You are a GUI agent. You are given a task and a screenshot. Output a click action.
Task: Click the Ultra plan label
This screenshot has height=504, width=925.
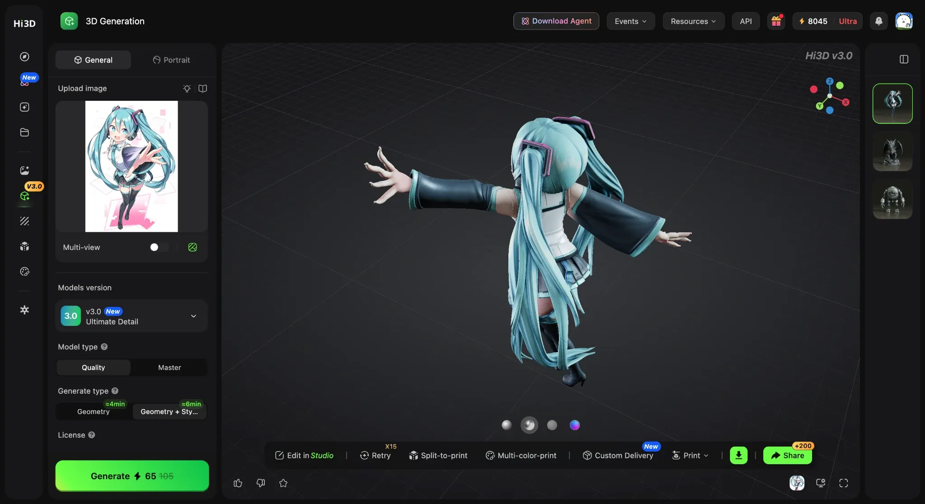(848, 21)
